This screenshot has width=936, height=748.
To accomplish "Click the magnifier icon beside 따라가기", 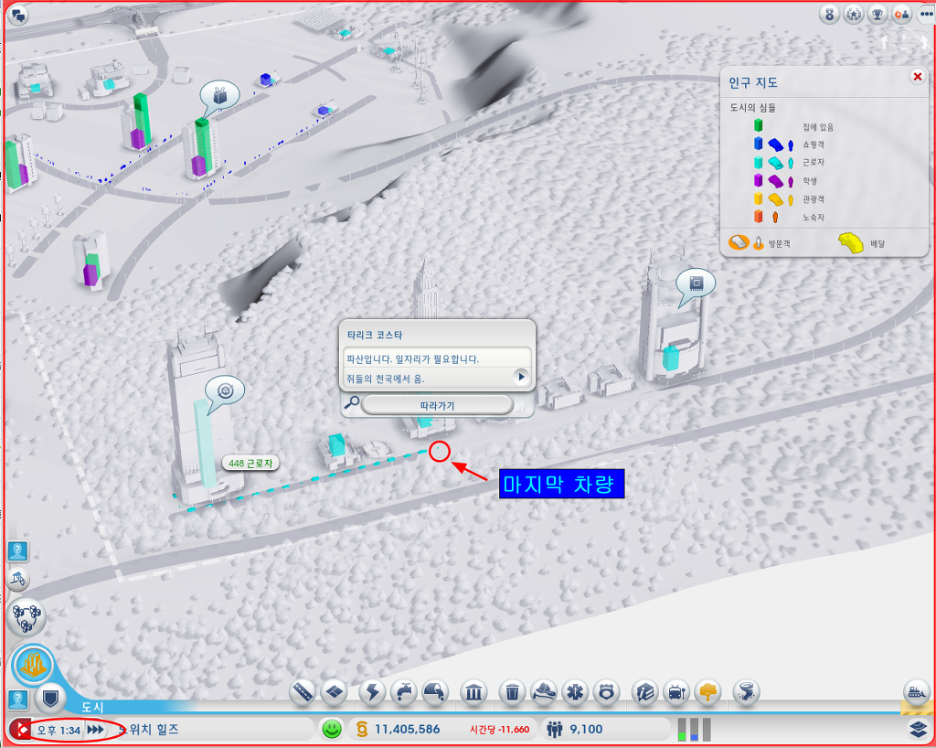I will [352, 403].
